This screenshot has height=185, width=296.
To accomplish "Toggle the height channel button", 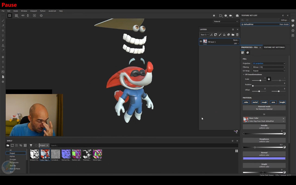I will click(x=282, y=102).
